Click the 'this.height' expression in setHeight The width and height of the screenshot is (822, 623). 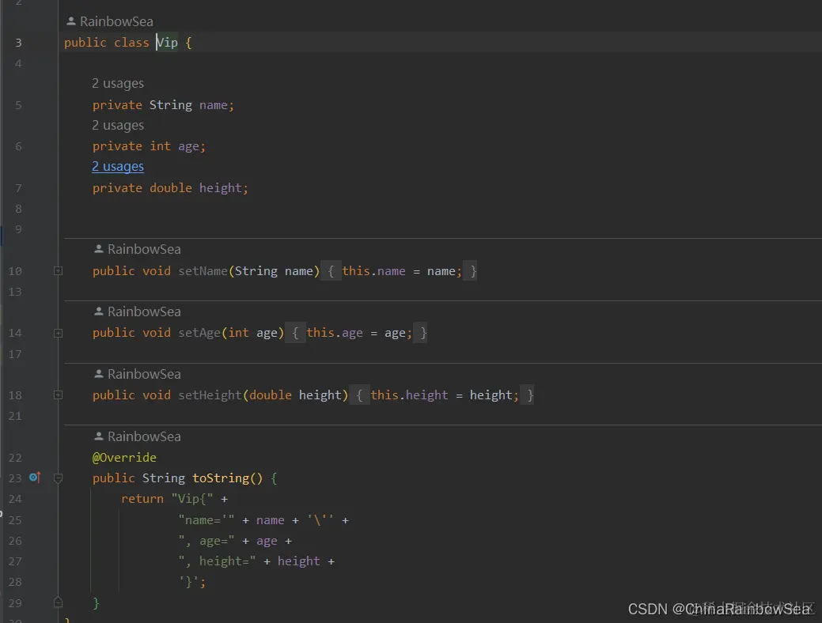410,395
